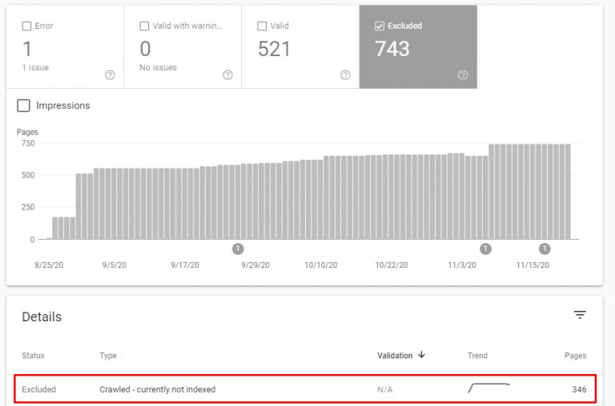The image size is (615, 406).
Task: Enable the Valid with warnings checkbox
Action: [144, 26]
